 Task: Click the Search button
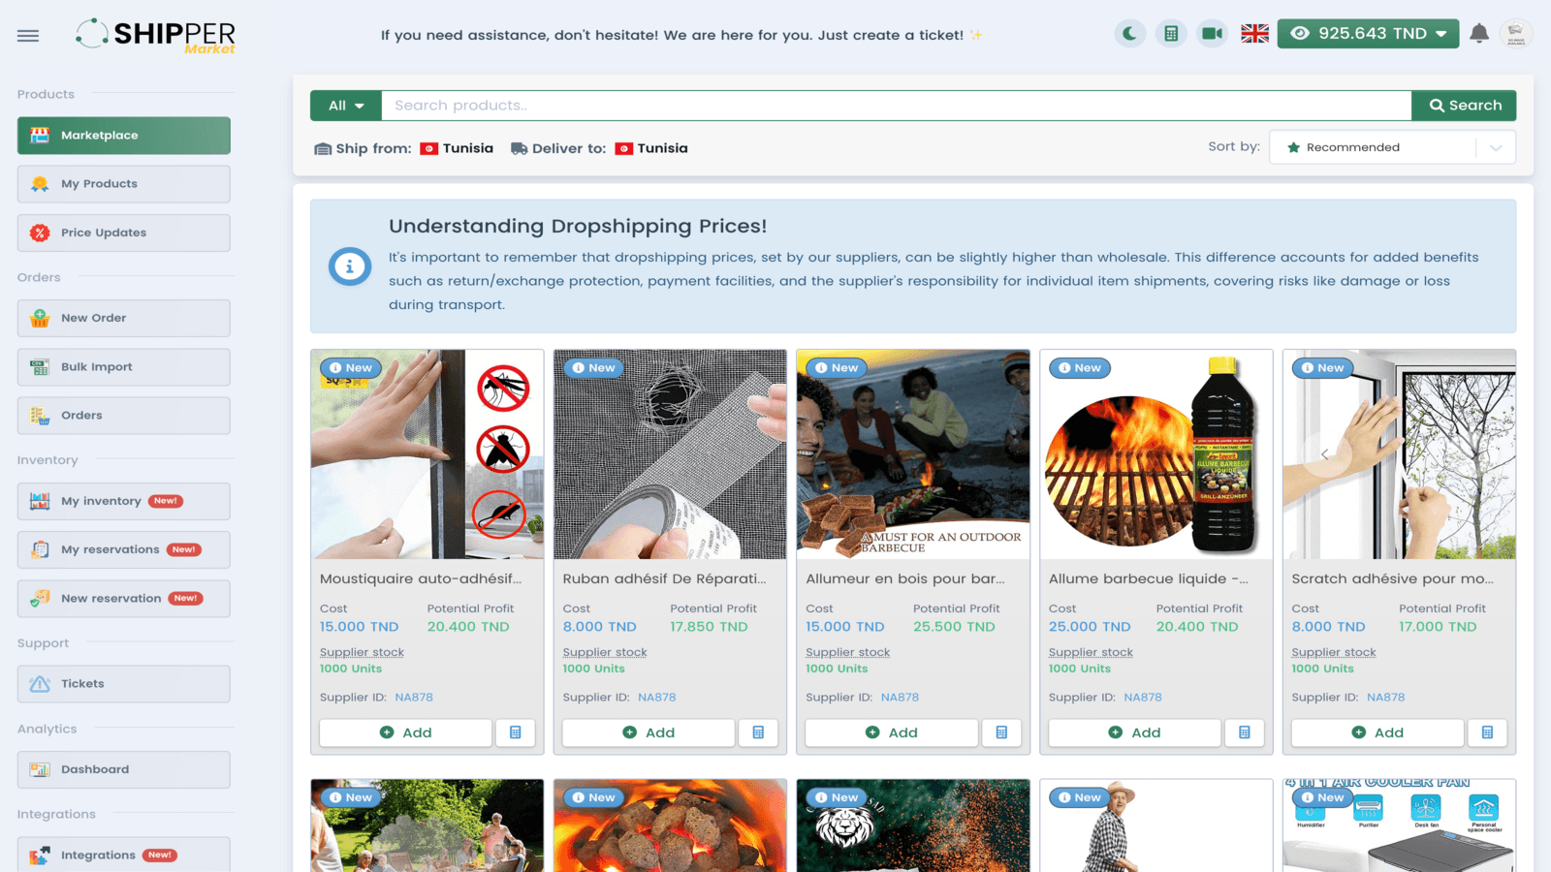pyautogui.click(x=1463, y=105)
